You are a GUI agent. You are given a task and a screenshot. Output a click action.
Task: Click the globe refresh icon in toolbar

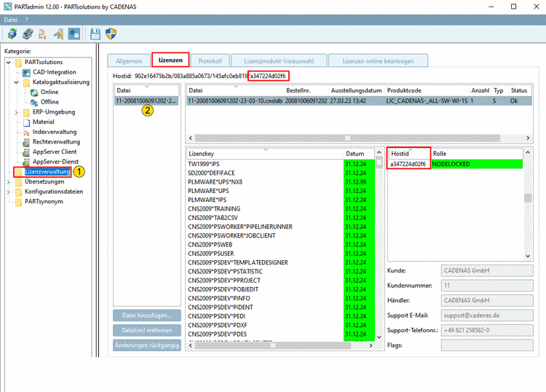point(11,34)
